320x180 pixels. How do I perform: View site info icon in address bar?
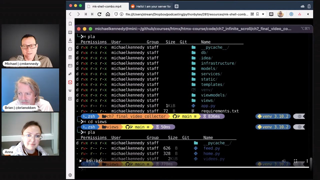click(121, 14)
